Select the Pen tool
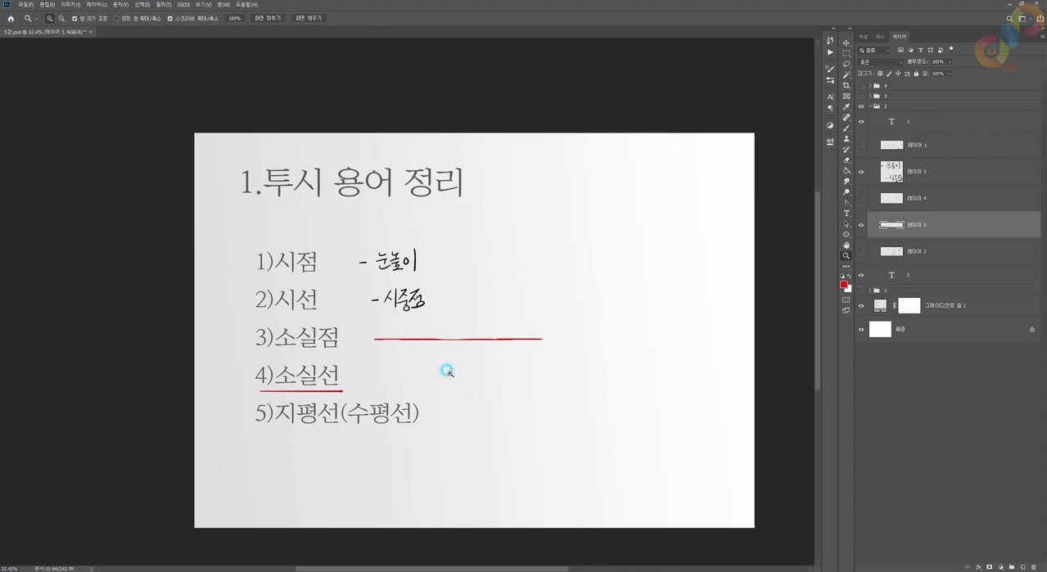This screenshot has width=1047, height=572. pyautogui.click(x=846, y=202)
